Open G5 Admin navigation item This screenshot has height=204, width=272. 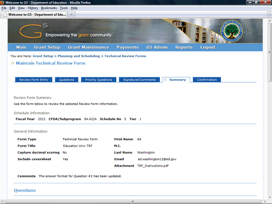(157, 47)
